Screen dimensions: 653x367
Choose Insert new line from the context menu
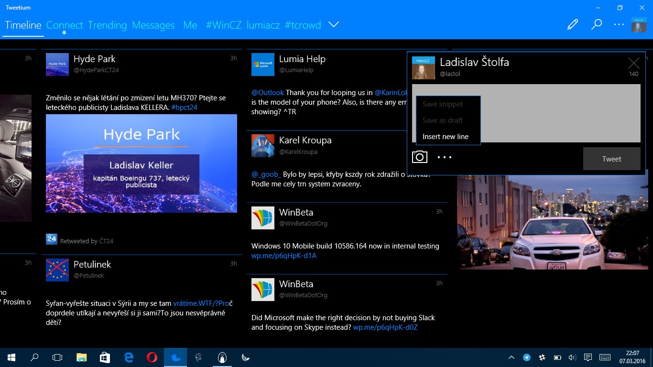coord(448,137)
